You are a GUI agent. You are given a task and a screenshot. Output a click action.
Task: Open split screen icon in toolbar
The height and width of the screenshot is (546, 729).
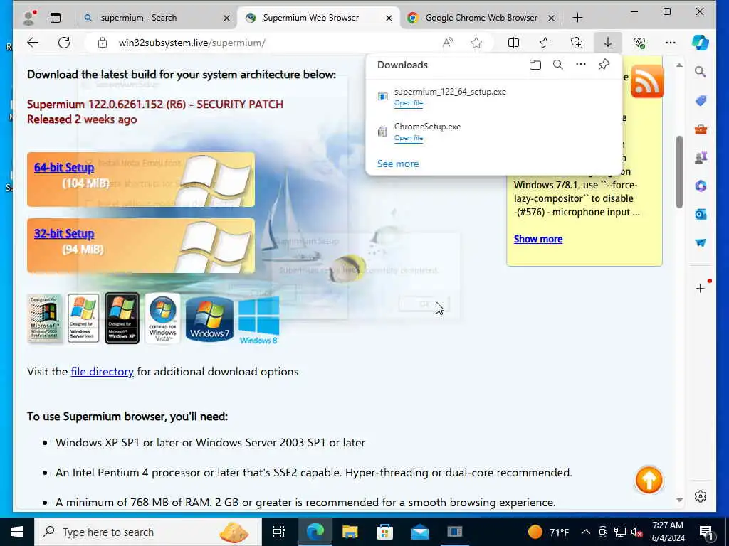tap(513, 43)
